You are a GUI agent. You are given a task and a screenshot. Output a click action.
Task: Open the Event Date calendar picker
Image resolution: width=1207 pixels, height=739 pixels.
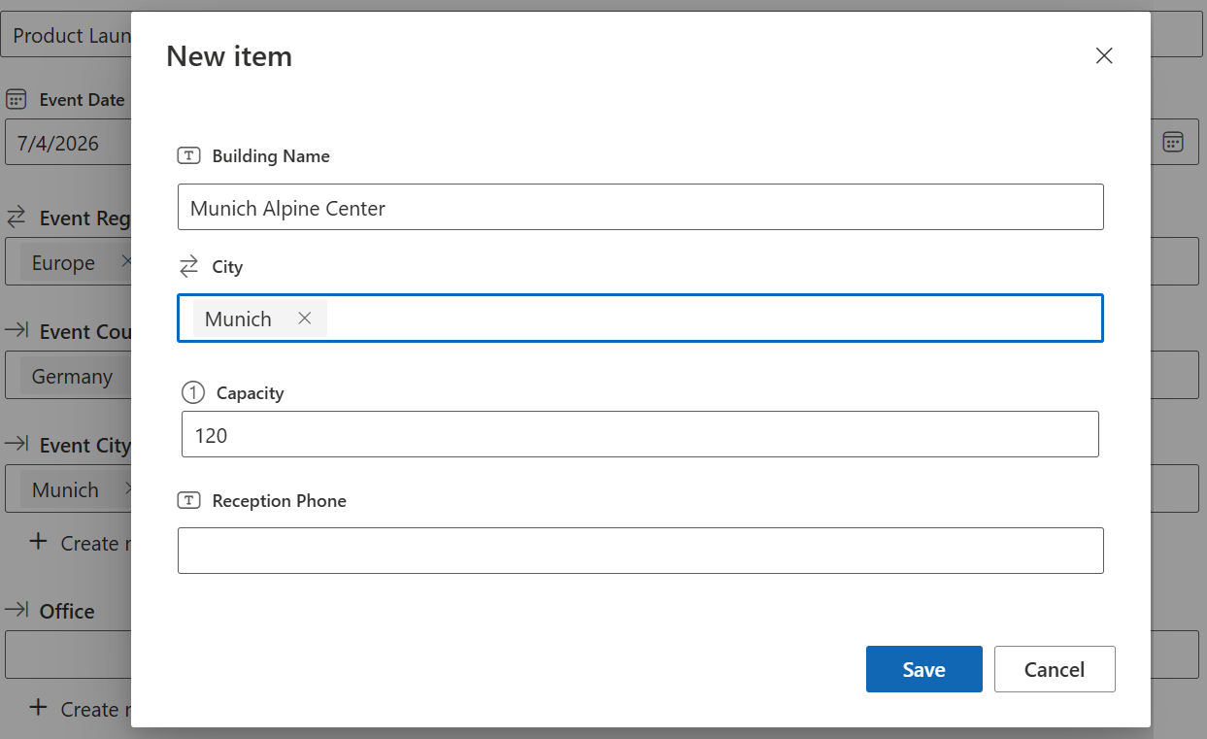point(1173,142)
